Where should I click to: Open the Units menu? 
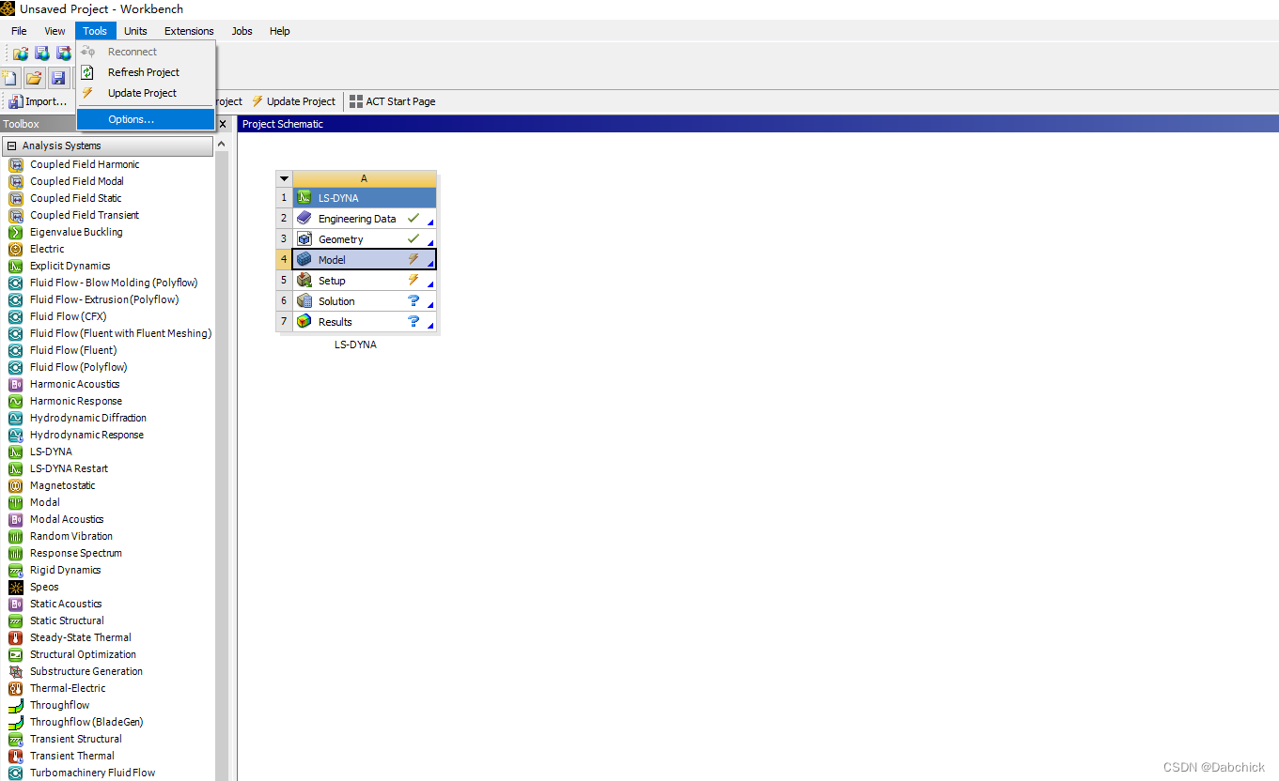[x=135, y=31]
